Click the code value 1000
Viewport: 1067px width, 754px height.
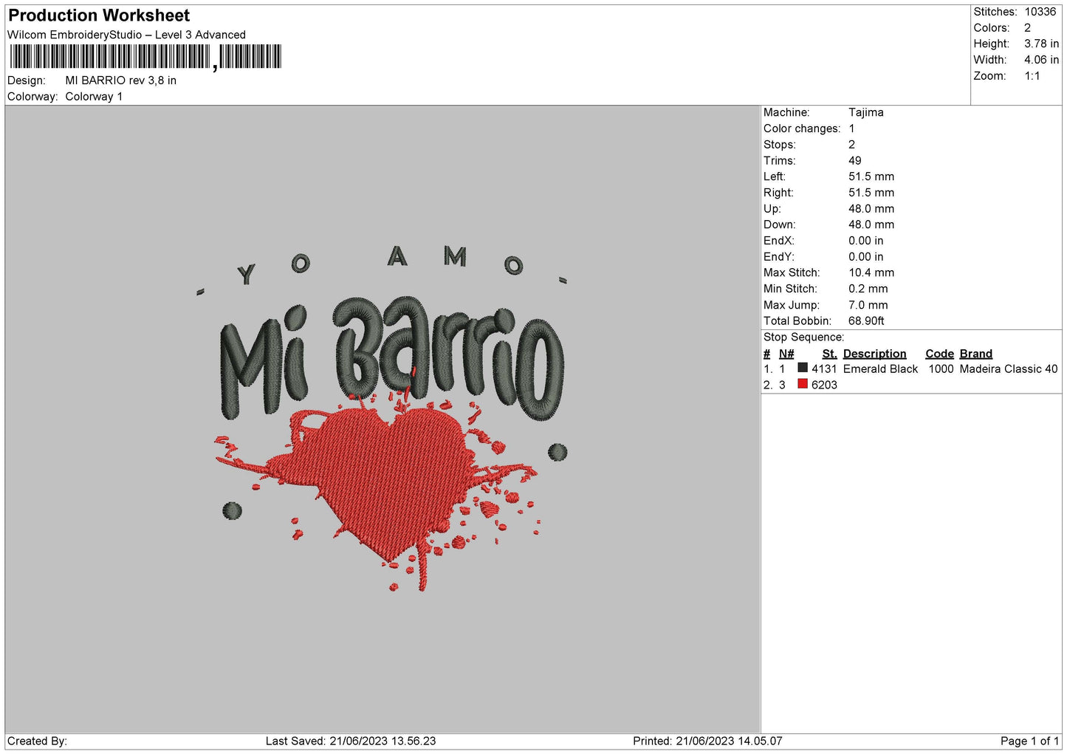point(941,369)
